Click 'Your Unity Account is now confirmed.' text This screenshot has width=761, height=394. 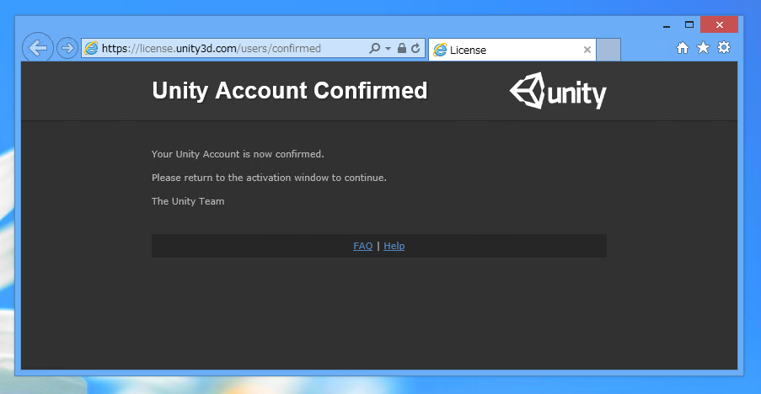pos(238,154)
